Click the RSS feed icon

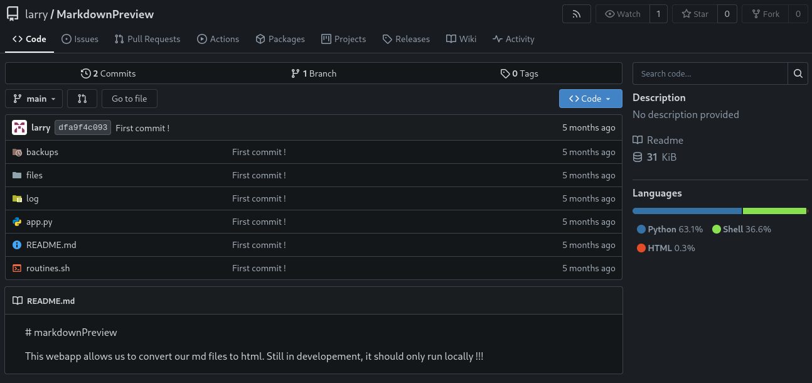(576, 13)
